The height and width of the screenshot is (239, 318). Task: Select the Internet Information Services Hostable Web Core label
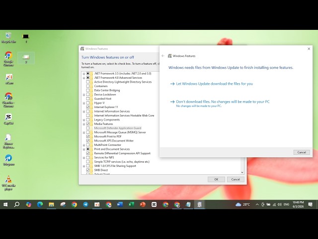coord(124,116)
